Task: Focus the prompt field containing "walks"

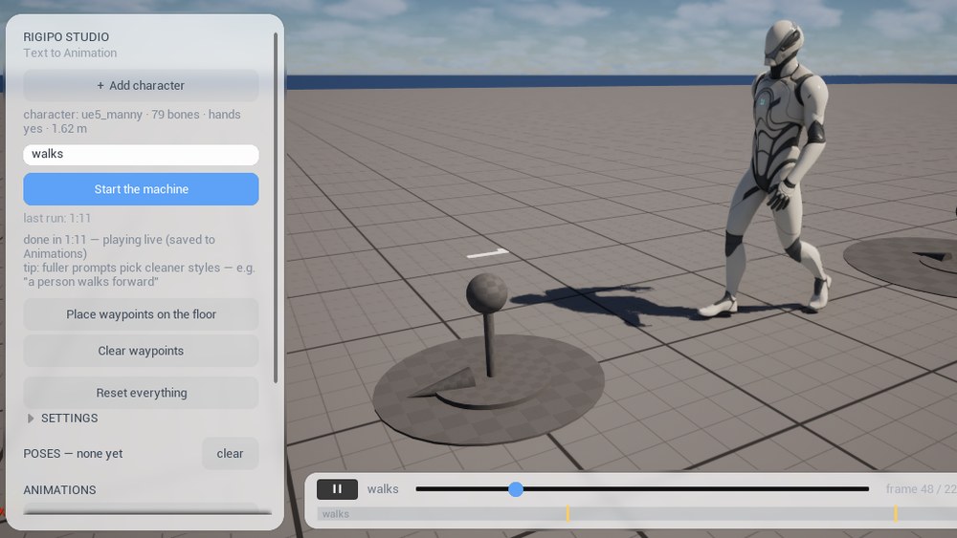Action: (141, 154)
